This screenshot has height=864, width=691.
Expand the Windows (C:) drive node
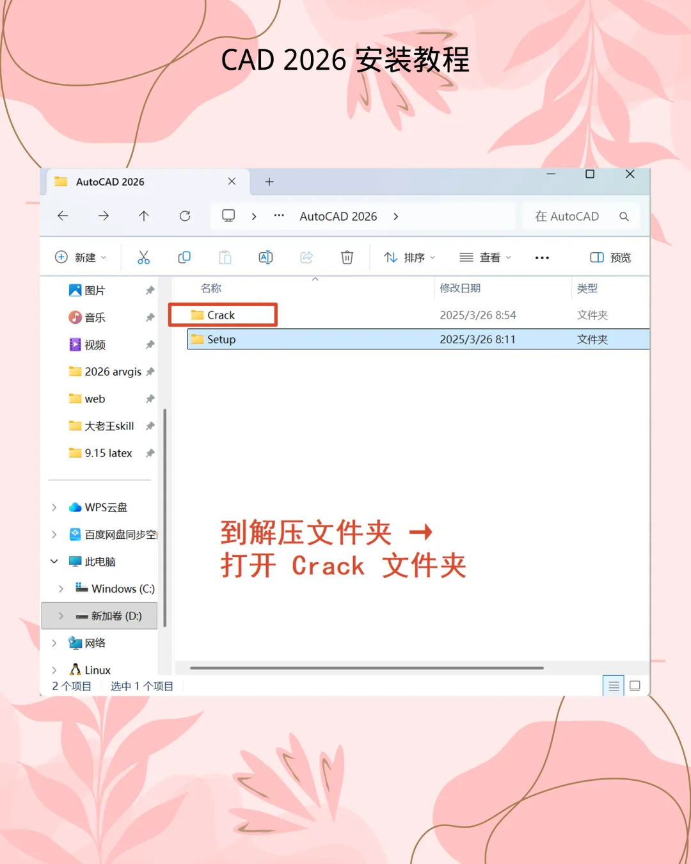point(61,589)
